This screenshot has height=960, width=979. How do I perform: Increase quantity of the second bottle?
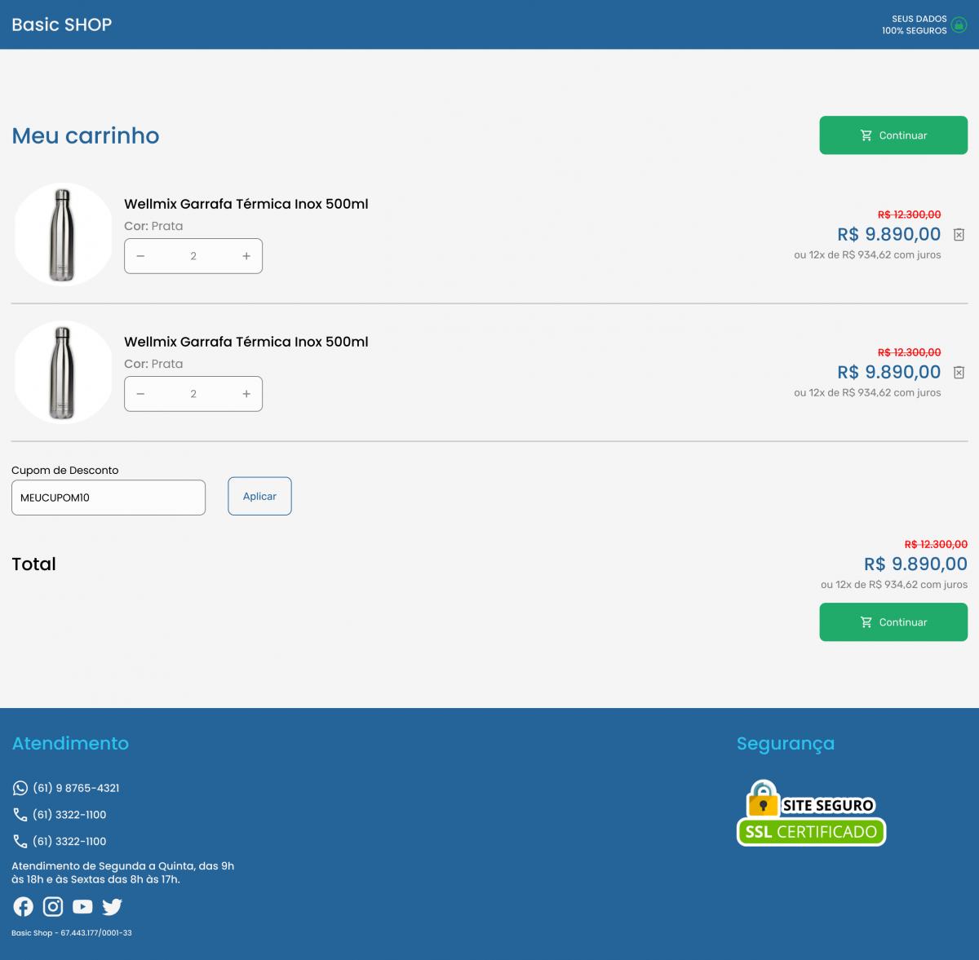point(246,394)
